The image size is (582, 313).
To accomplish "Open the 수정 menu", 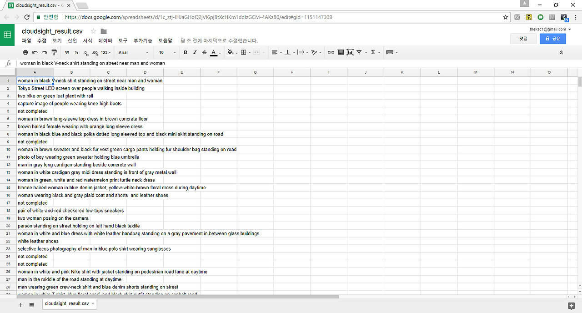I will (x=42, y=40).
